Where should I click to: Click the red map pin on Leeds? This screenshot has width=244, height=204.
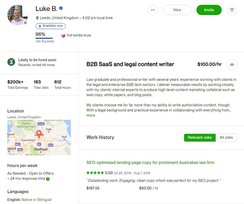(39, 134)
